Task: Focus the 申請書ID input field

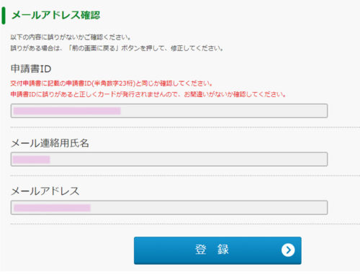Action: pos(169,111)
